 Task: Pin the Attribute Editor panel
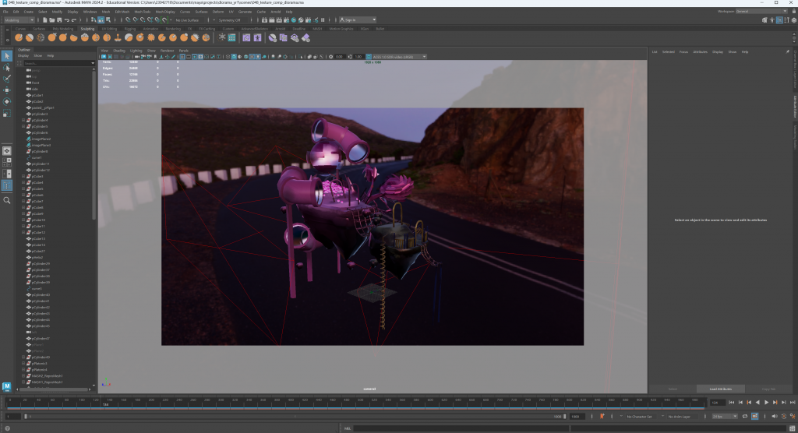coord(787,51)
